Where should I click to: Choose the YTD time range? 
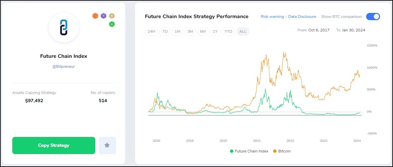tap(228, 31)
